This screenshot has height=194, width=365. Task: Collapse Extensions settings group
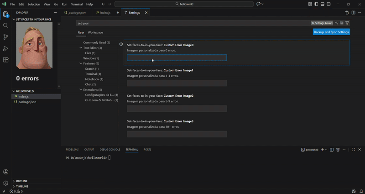pyautogui.click(x=81, y=89)
